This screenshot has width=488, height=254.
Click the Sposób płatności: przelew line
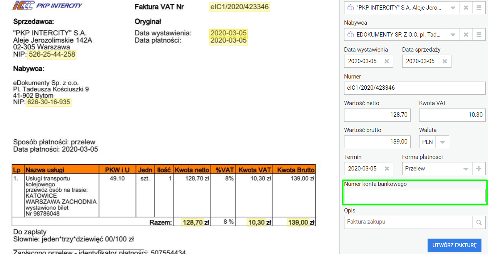tap(54, 142)
